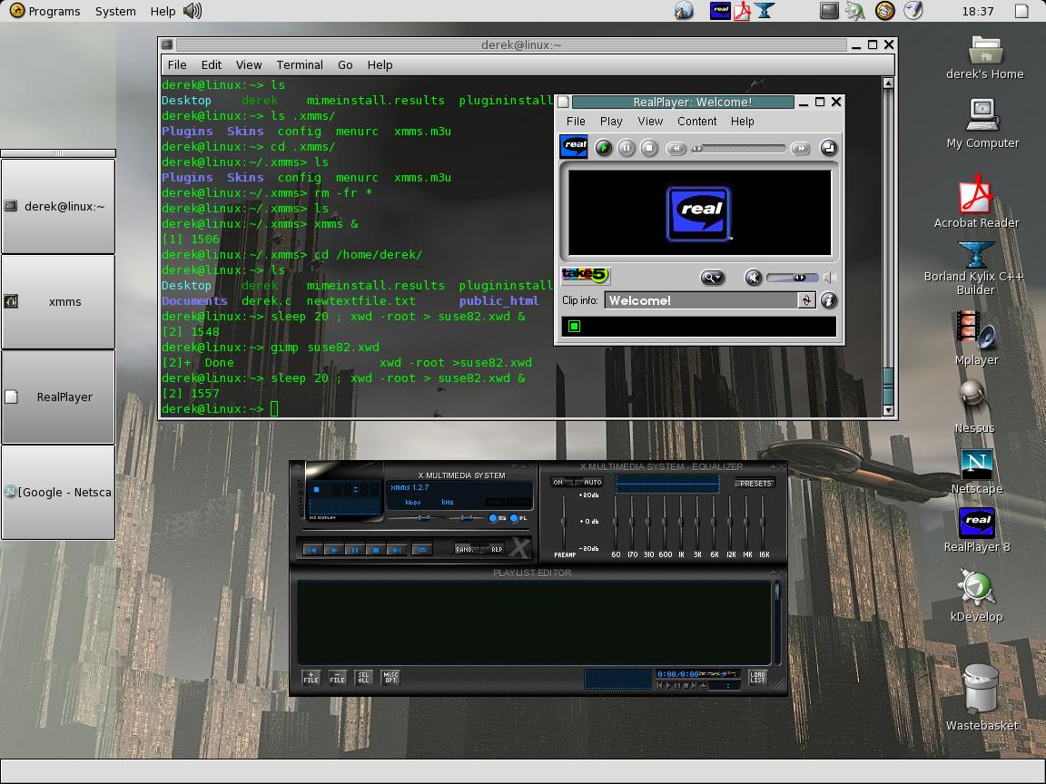Click the RealPlayer seek position slider
Screen dimensions: 1046x784
click(738, 149)
